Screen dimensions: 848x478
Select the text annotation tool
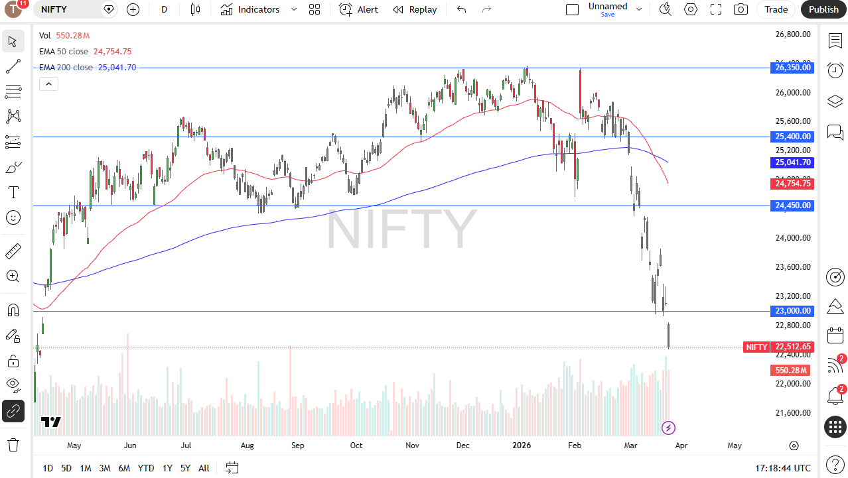(x=13, y=192)
